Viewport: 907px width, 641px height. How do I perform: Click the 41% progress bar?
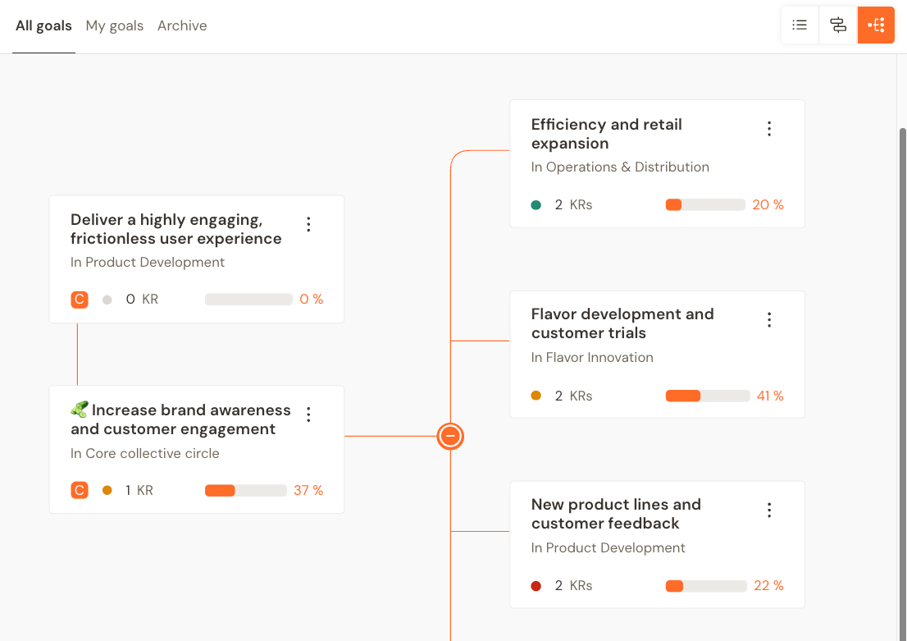tap(708, 396)
